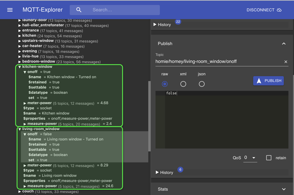Expand measure-power with value 2.4

[x=25, y=124]
